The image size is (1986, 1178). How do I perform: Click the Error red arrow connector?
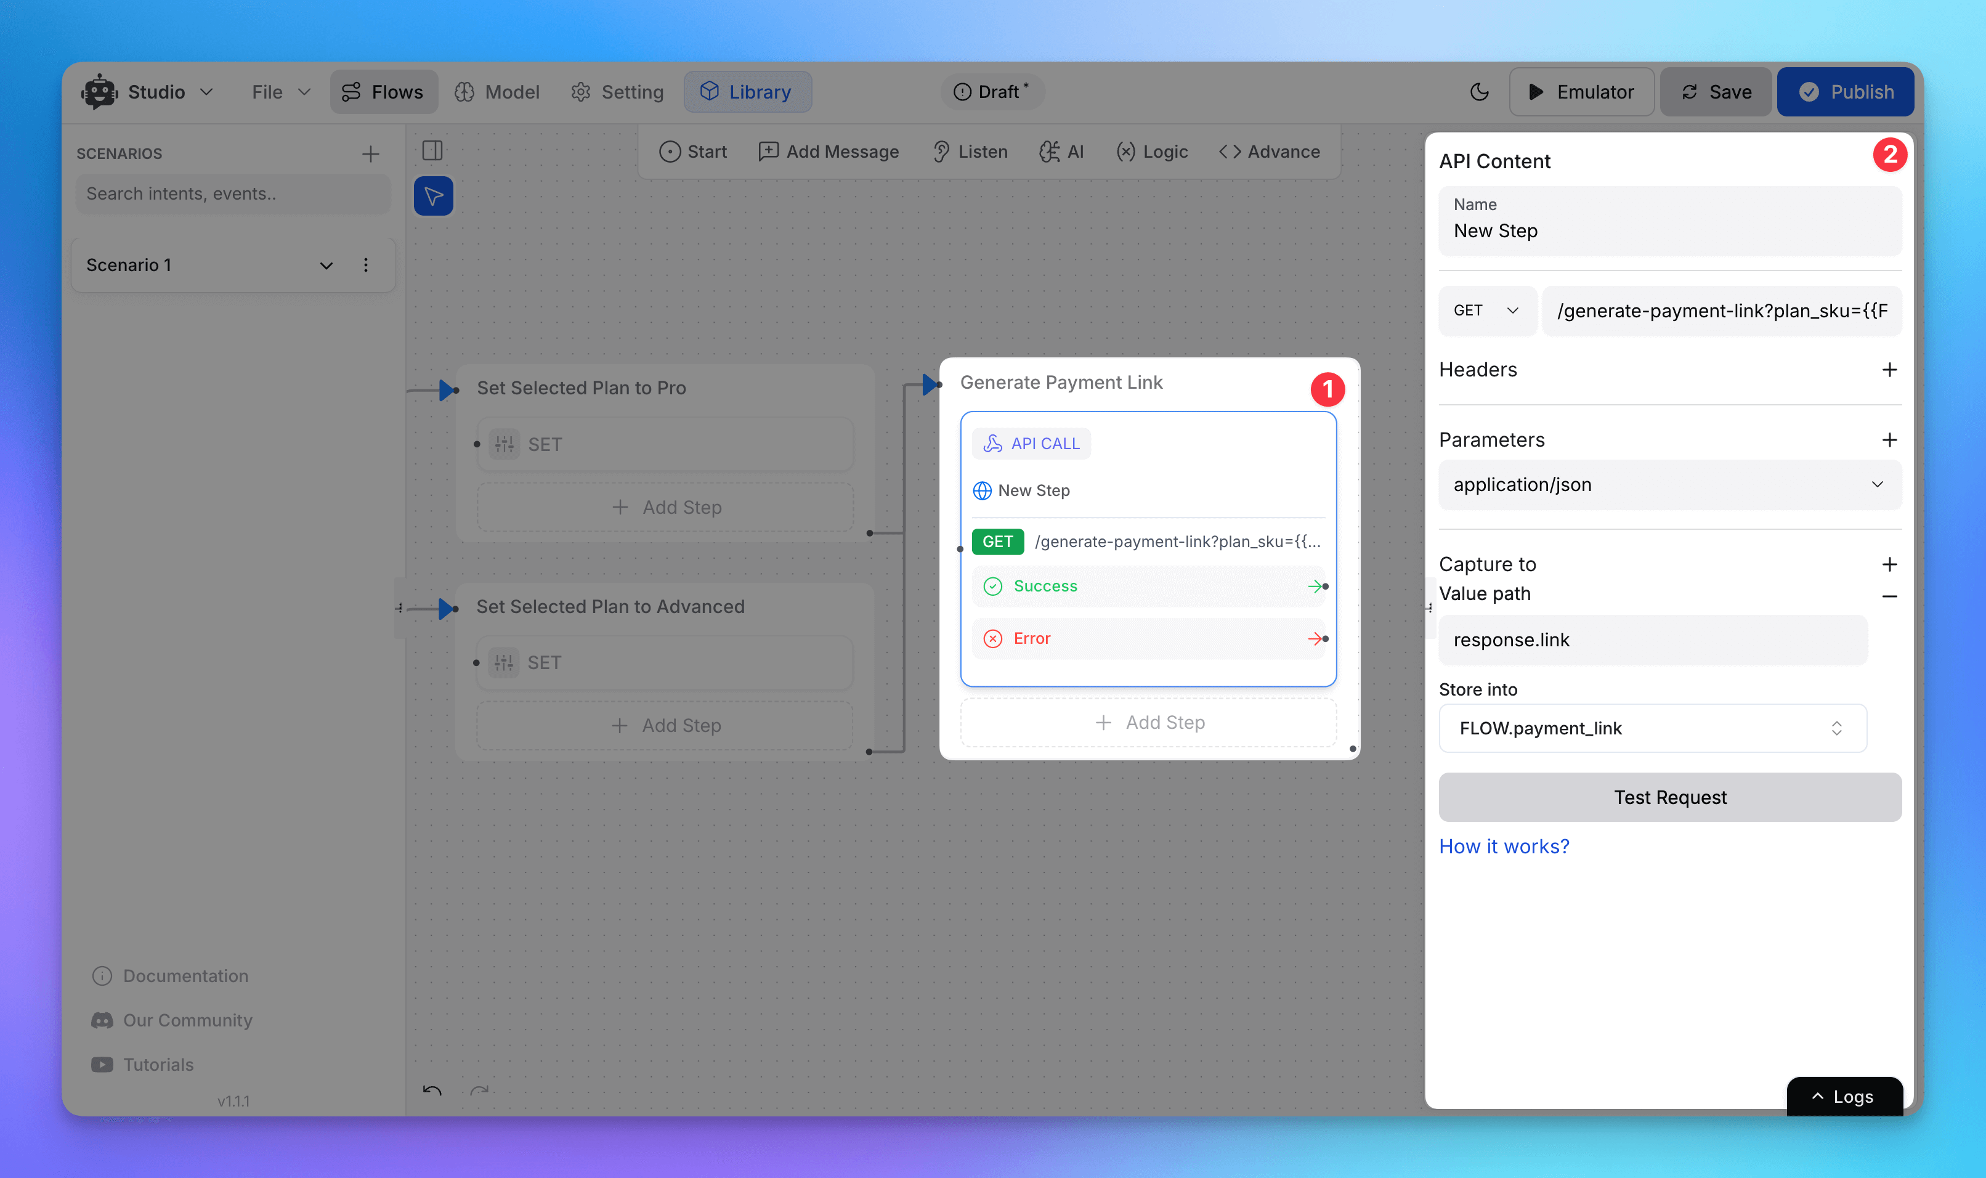pos(1315,638)
